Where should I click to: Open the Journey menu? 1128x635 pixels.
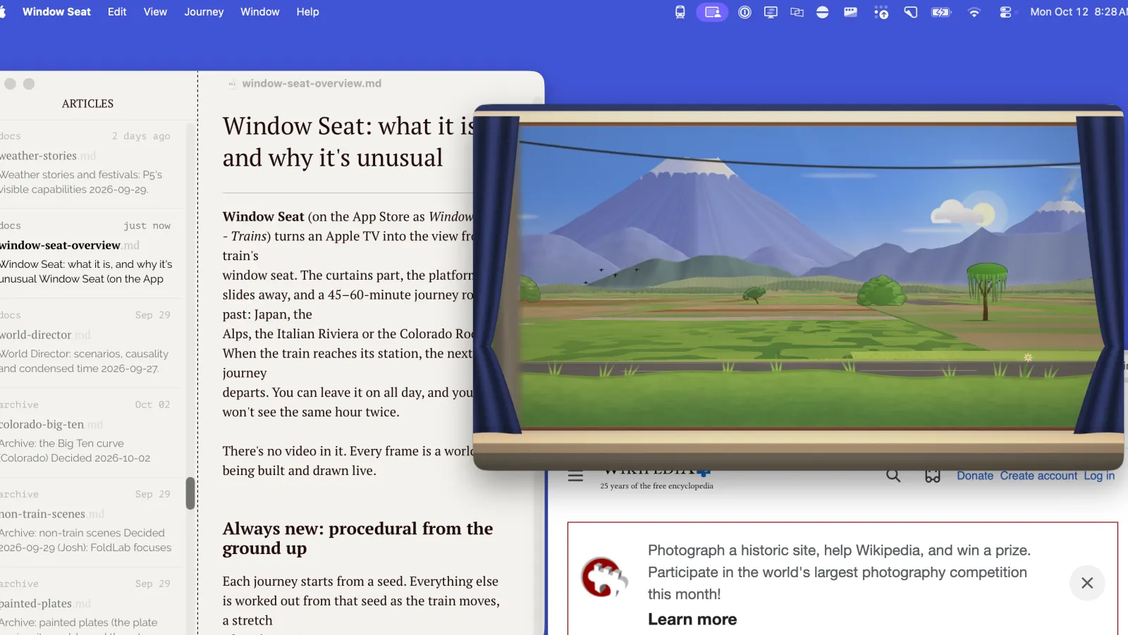(x=204, y=12)
